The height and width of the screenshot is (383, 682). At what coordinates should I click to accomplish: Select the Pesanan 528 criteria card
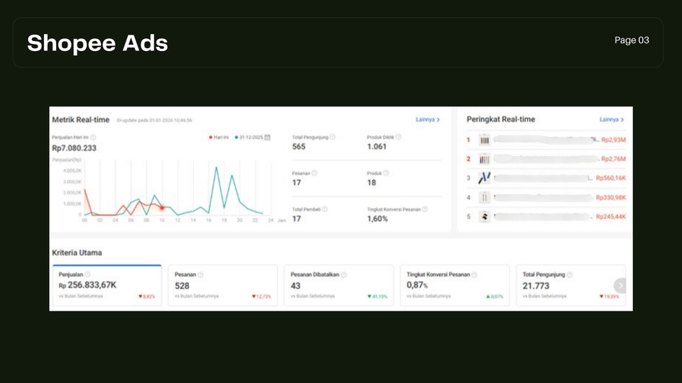click(222, 285)
